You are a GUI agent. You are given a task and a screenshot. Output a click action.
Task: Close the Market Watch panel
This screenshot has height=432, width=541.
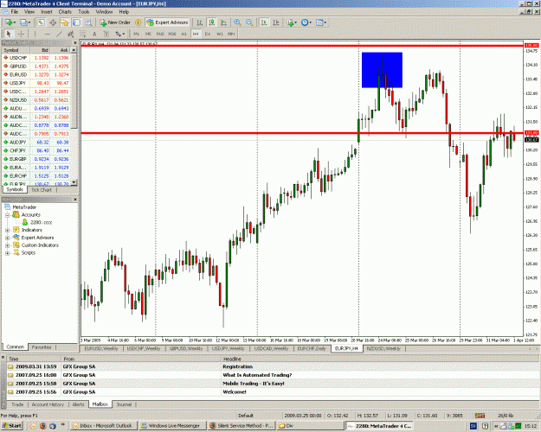[74, 42]
